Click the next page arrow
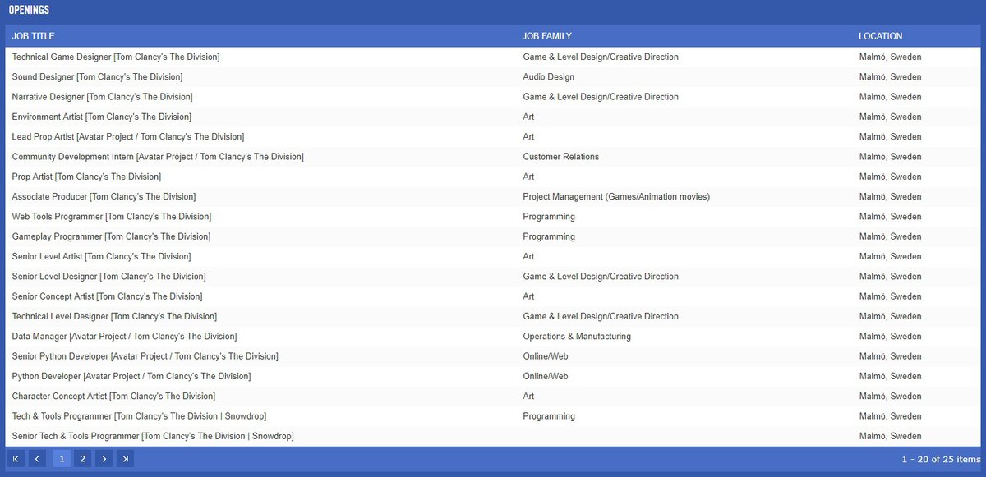The width and height of the screenshot is (986, 477). coord(104,459)
